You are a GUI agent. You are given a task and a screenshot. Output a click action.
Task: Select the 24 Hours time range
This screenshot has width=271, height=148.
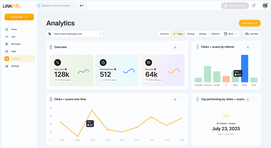164,34
